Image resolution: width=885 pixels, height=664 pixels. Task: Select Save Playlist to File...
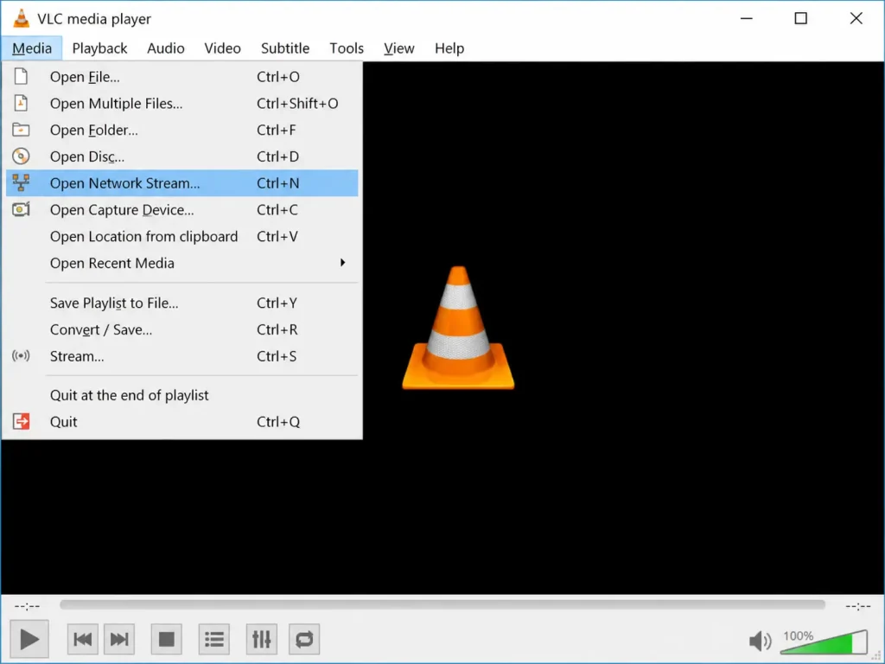pos(181,303)
